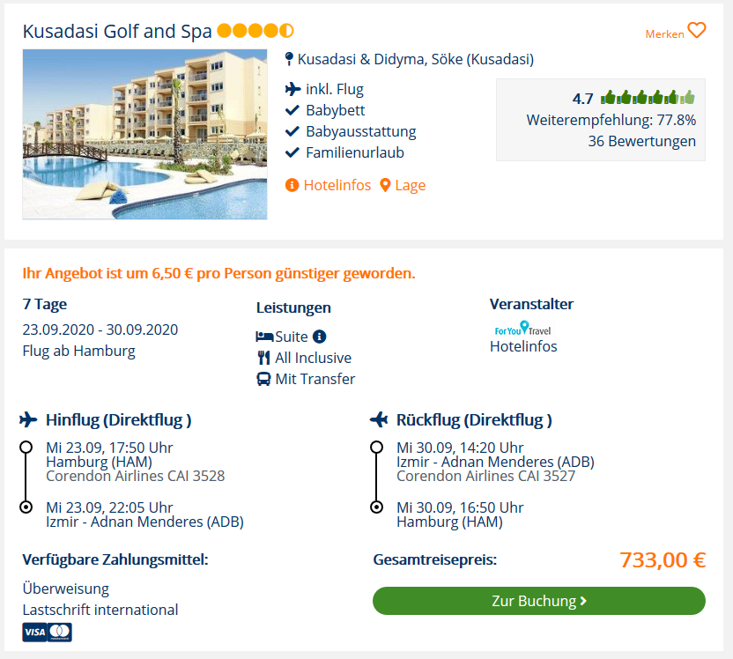This screenshot has height=659, width=733.
Task: Click the Mit Transfer bus icon
Action: (263, 379)
